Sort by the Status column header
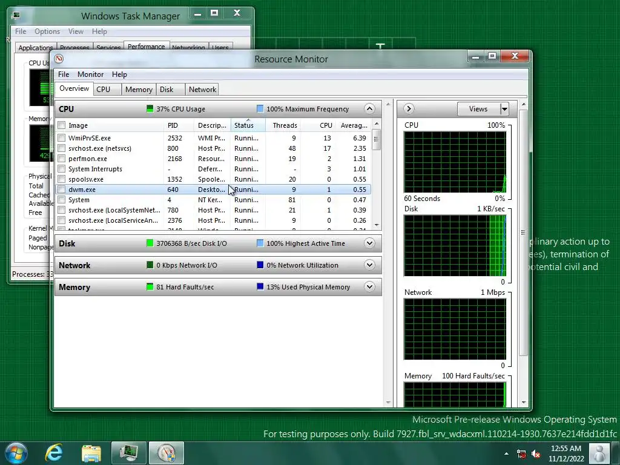The width and height of the screenshot is (620, 465). pyautogui.click(x=248, y=125)
